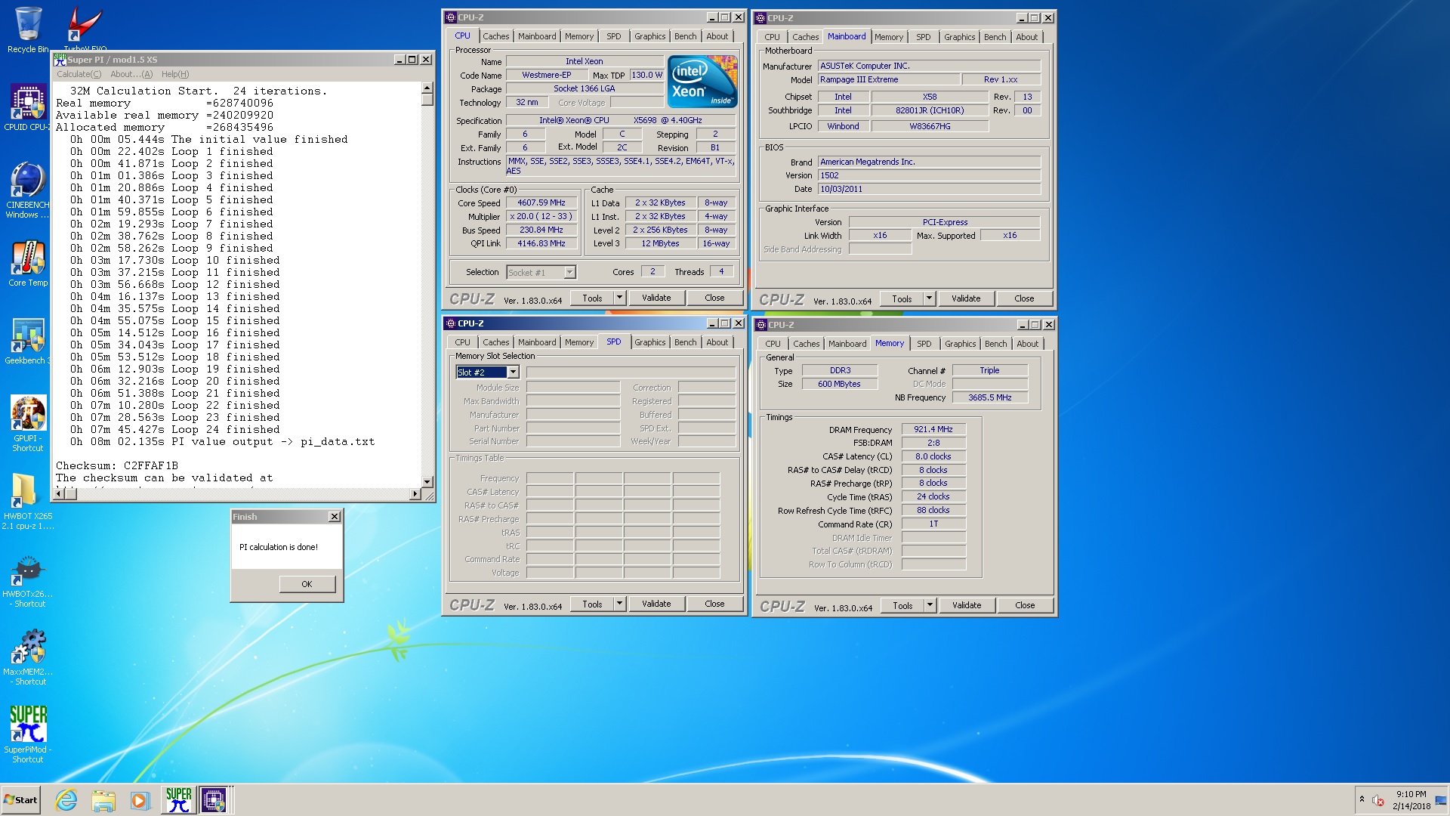Switch to Super PI in the taskbar
1450x816 pixels.
[179, 800]
